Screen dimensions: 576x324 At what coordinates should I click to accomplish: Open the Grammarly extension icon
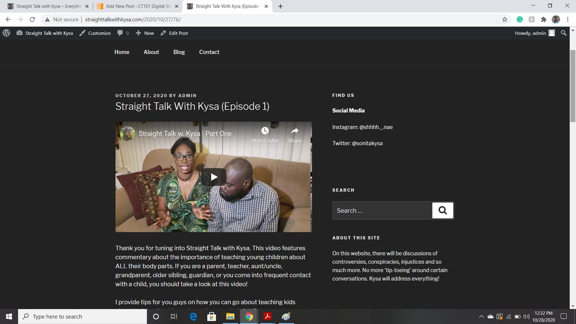pos(520,20)
